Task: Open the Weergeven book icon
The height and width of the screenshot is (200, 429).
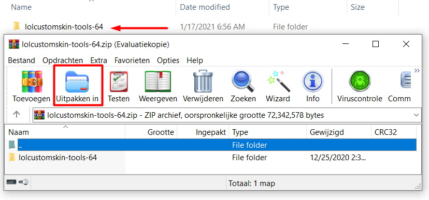Action: pyautogui.click(x=158, y=81)
